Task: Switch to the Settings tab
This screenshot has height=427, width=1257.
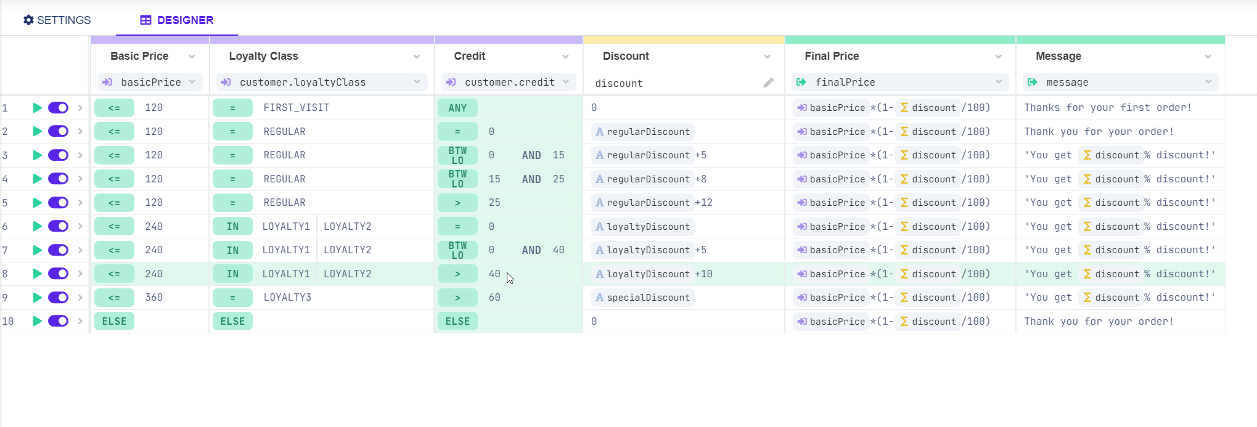Action: (x=57, y=20)
